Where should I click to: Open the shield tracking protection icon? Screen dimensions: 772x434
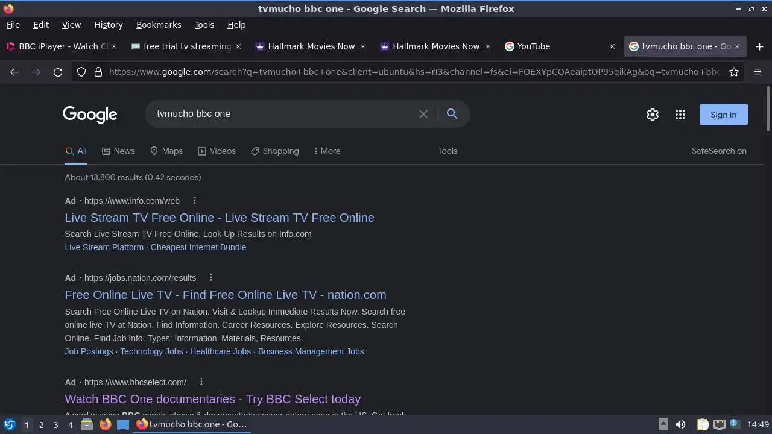pyautogui.click(x=81, y=72)
